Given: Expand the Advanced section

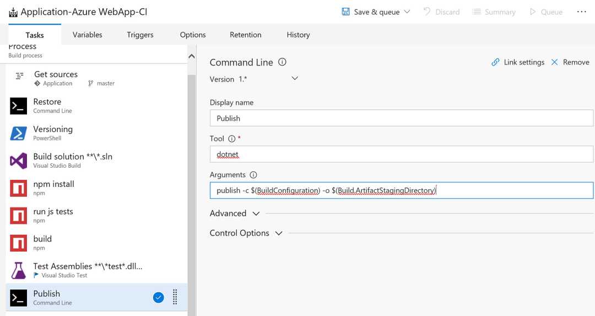Looking at the screenshot, I should 256,213.
